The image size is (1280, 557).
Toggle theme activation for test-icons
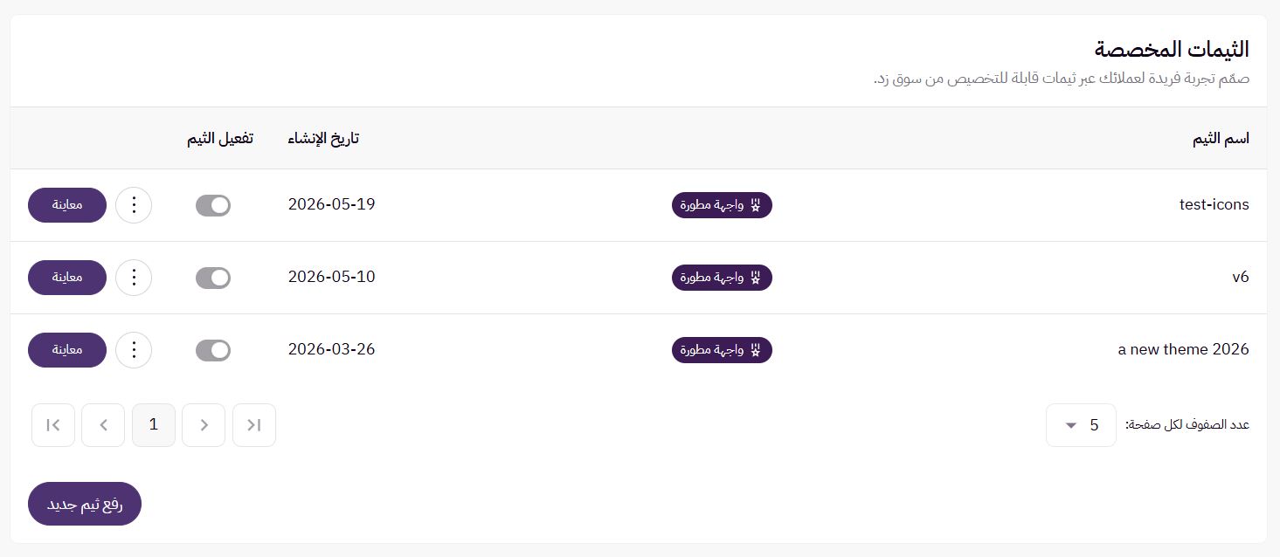(x=213, y=205)
